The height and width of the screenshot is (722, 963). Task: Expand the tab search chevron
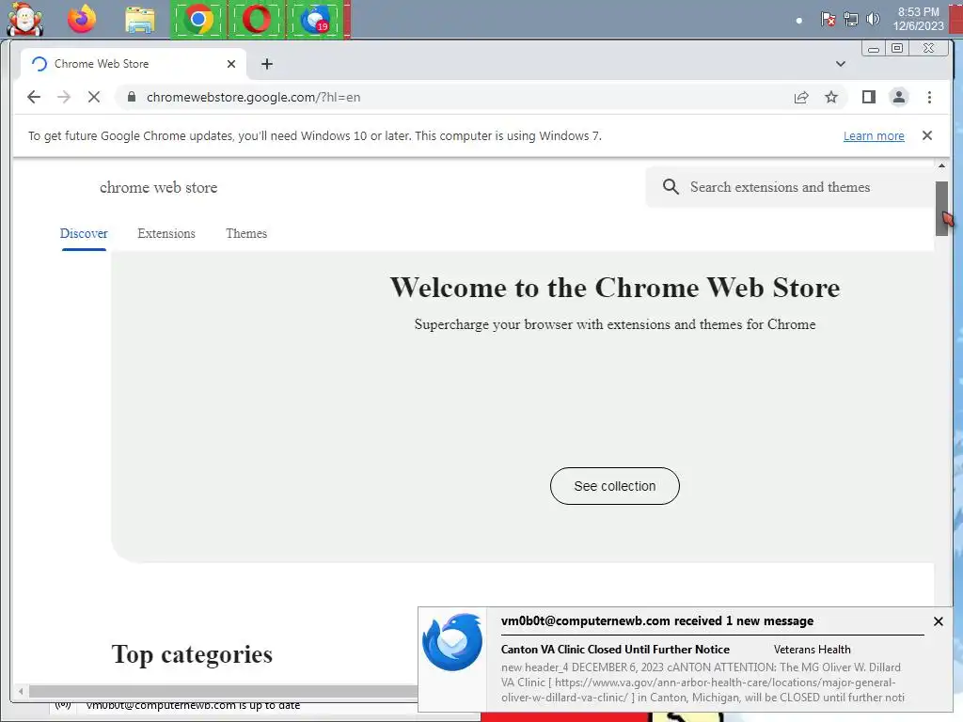pyautogui.click(x=840, y=64)
